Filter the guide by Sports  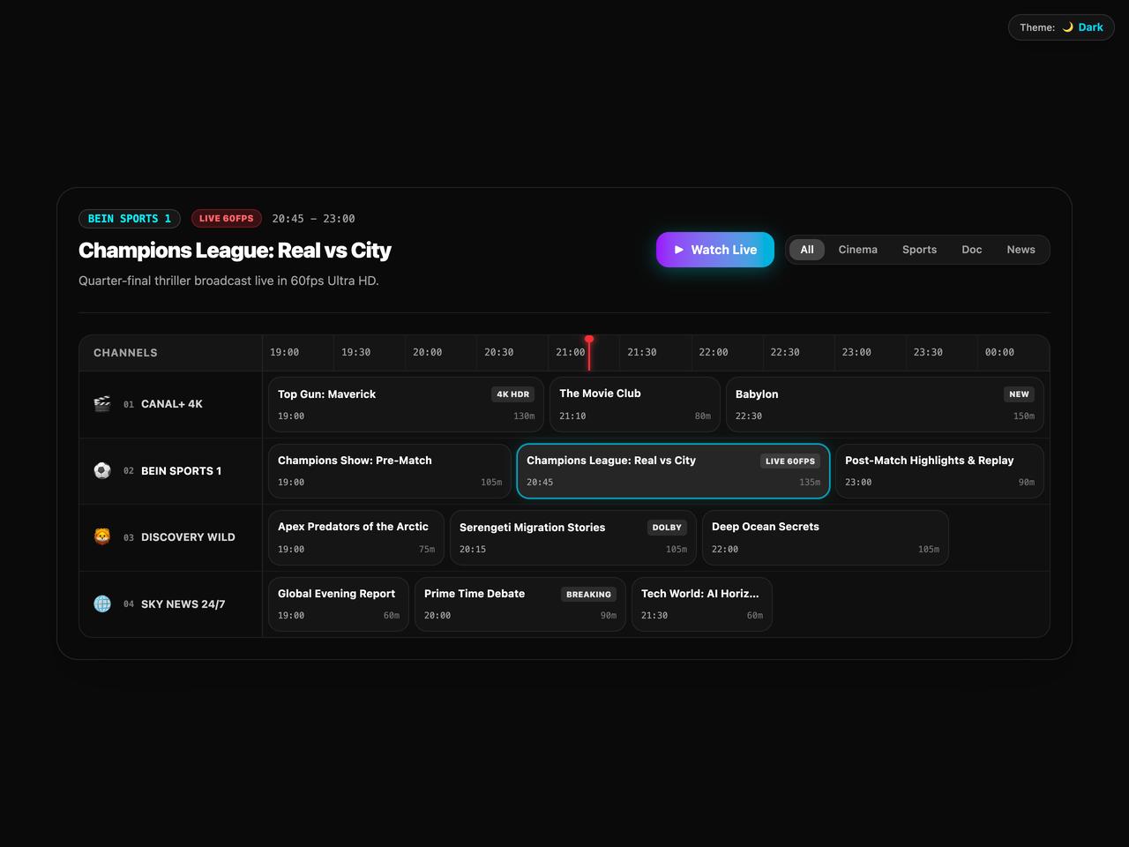(919, 250)
